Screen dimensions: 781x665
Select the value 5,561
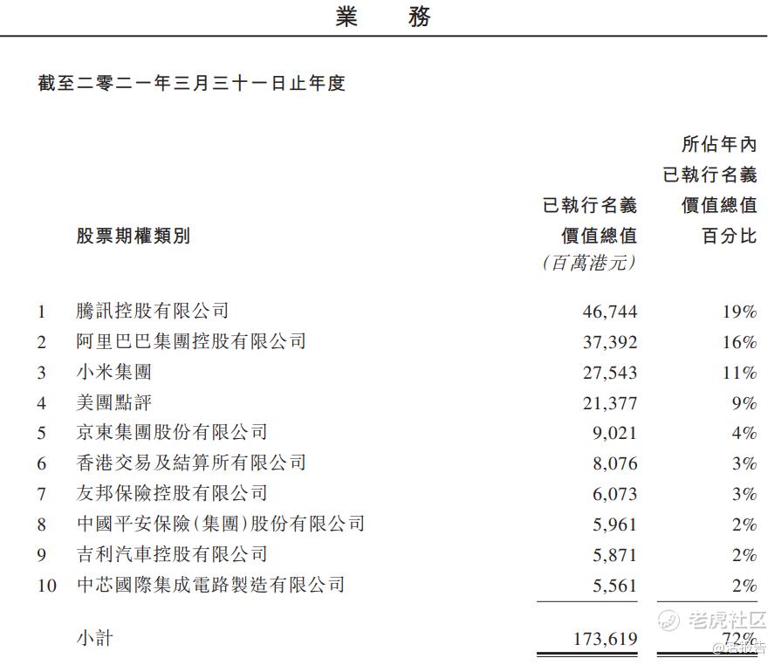coord(614,586)
